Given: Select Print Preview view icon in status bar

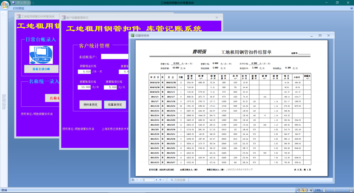Looking at the screenshot, I should coord(303,190).
